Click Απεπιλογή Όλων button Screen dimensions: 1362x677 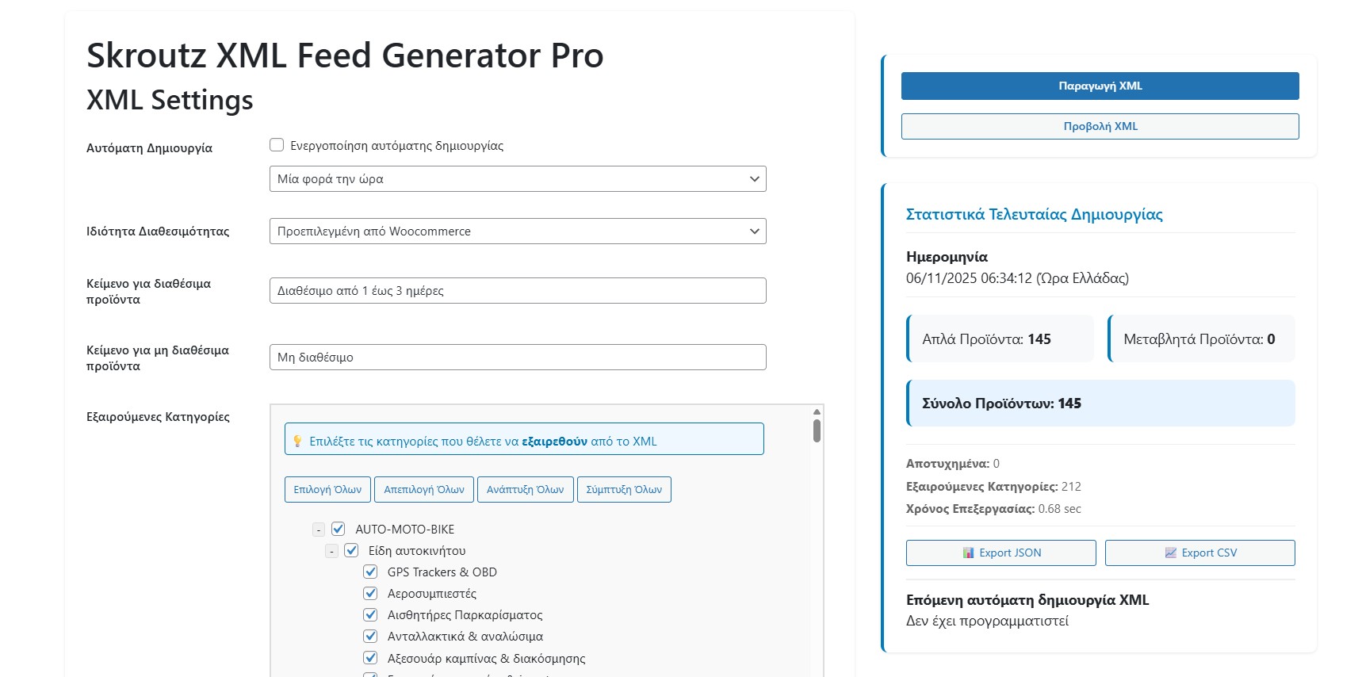(424, 490)
